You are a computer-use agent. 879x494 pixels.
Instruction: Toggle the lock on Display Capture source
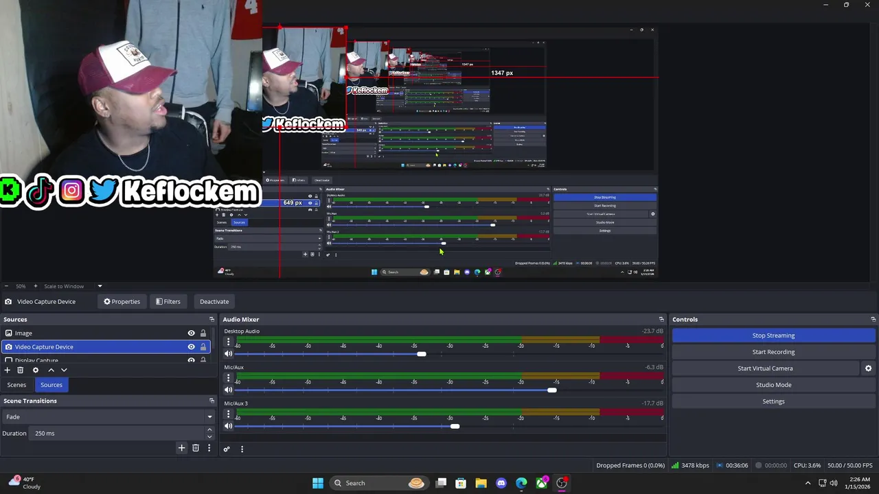click(203, 360)
